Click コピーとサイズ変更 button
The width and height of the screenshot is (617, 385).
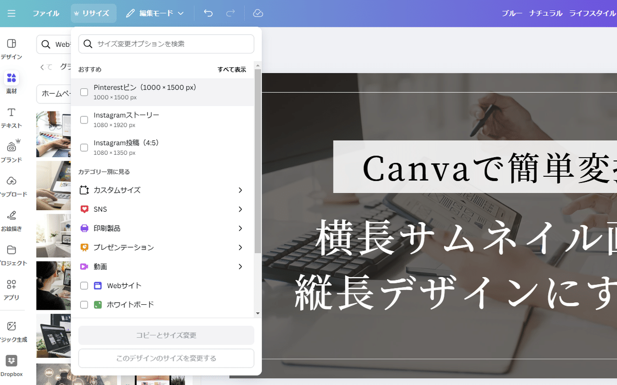[166, 335]
